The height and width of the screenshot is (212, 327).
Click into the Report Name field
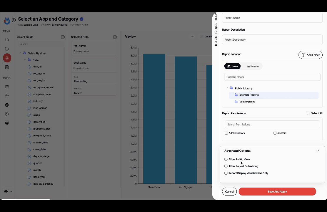pyautogui.click(x=272, y=18)
